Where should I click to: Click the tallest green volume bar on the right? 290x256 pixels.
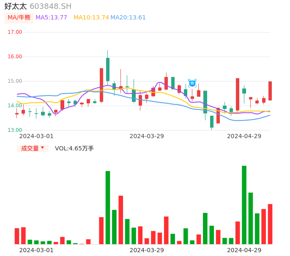pyautogui.click(x=244, y=205)
